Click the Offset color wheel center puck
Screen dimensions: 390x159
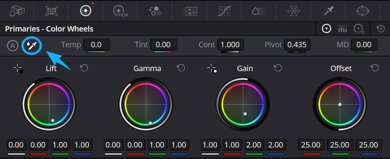[340, 104]
